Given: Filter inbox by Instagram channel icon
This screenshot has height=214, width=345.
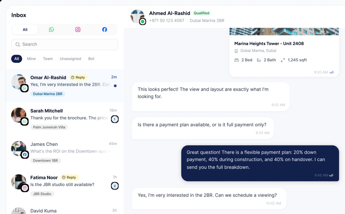Looking at the screenshot, I should click(78, 29).
